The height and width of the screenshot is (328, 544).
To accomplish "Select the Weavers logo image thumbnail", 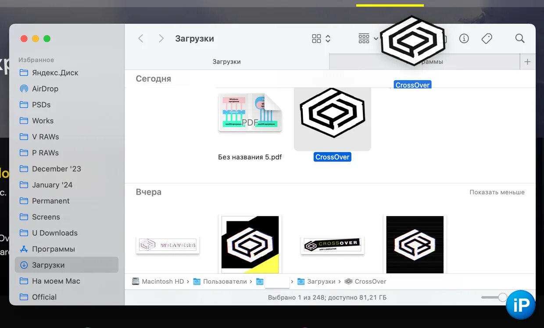I will [x=168, y=245].
